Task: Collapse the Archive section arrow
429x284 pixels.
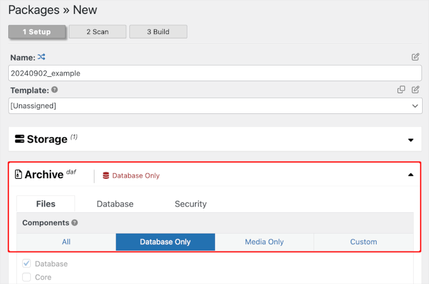Action: [x=411, y=175]
